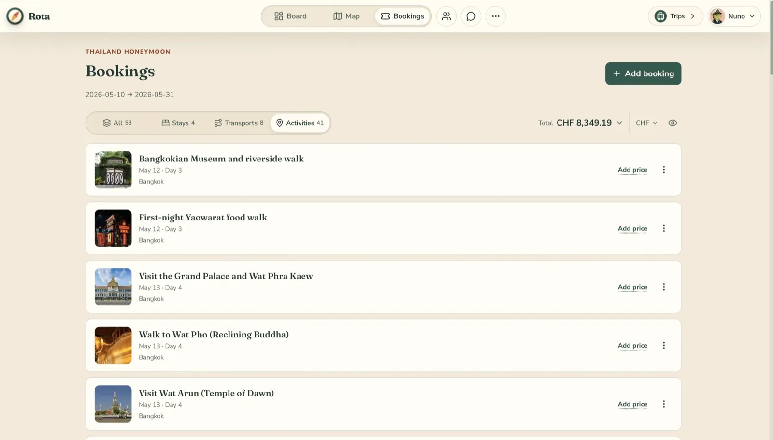Expand the Nuno account menu chevron
This screenshot has width=773, height=440.
752,16
